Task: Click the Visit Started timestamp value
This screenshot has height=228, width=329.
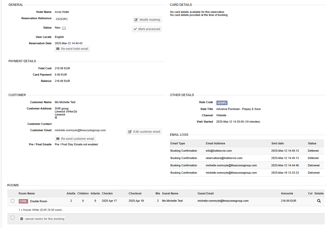Action: click(x=238, y=122)
